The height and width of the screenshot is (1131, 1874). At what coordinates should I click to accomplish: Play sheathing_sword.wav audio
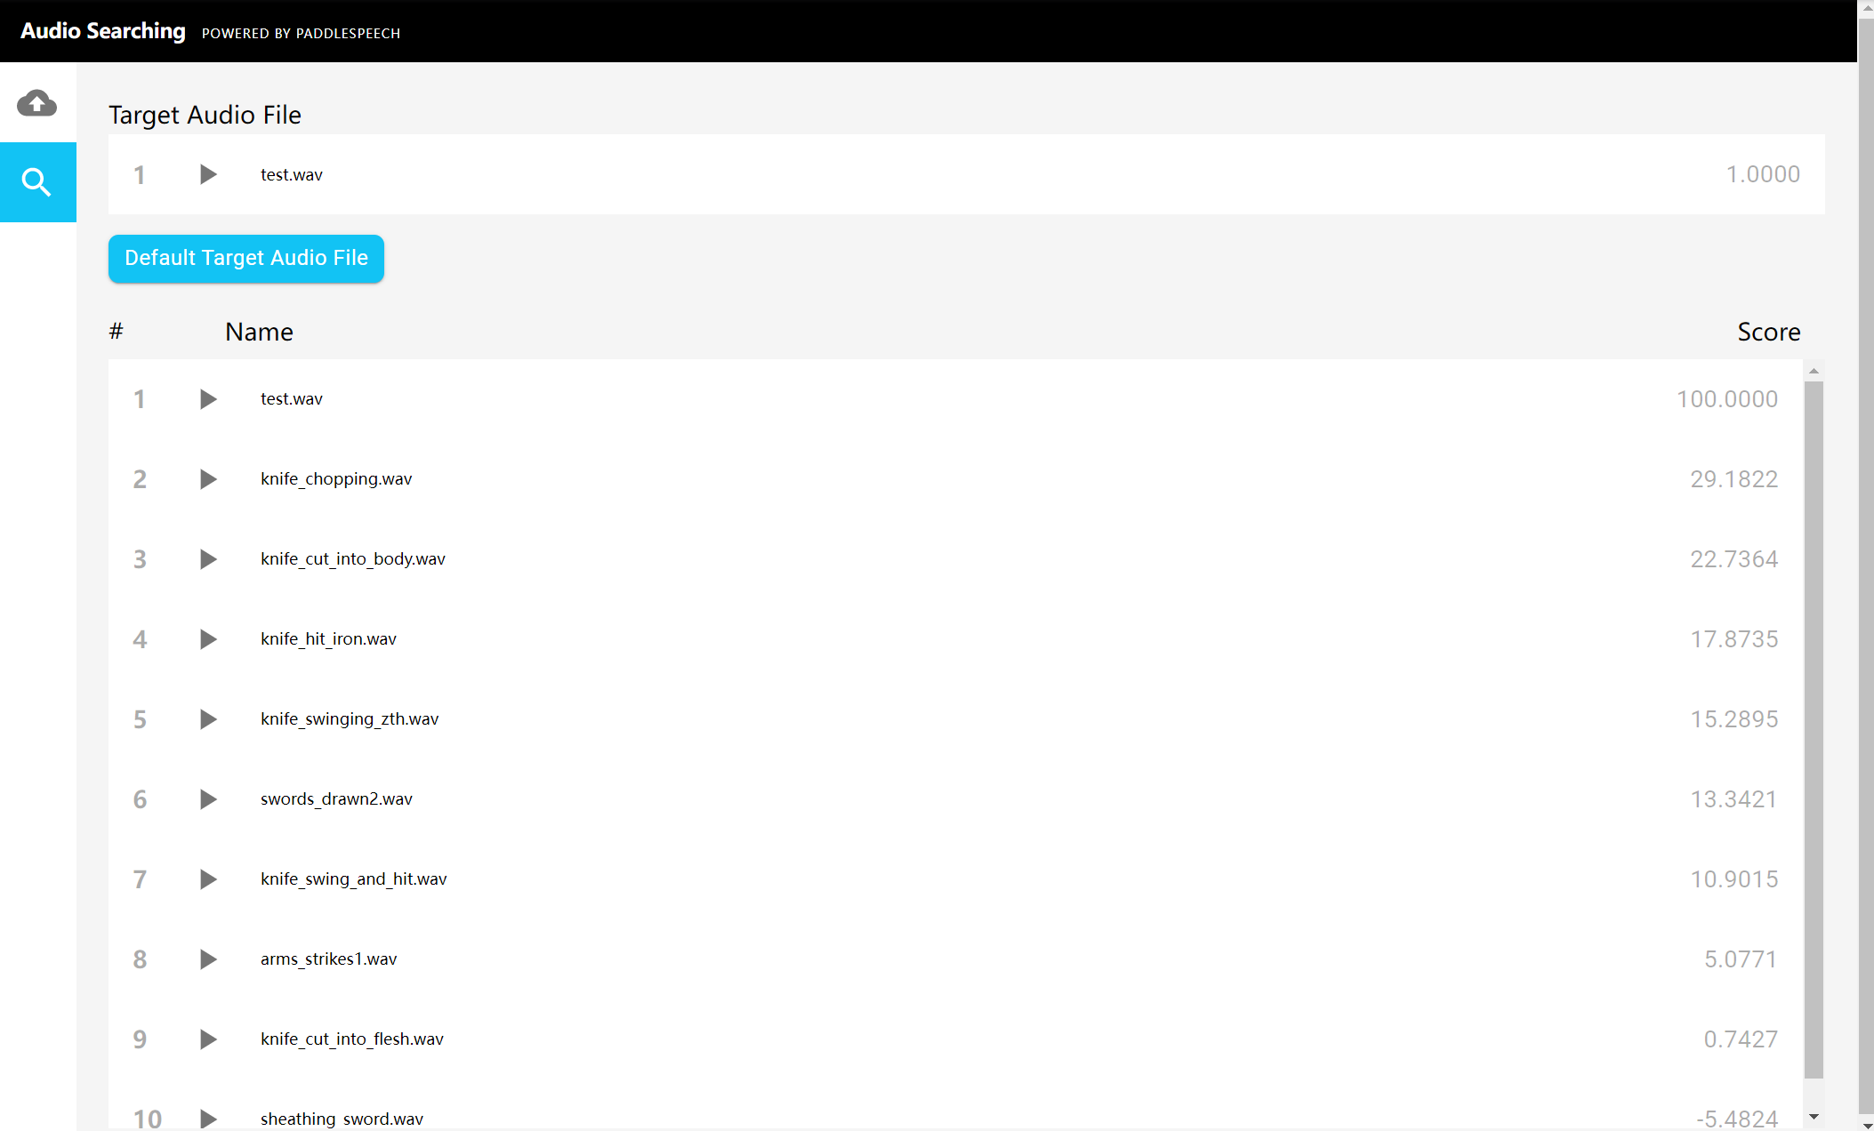pyautogui.click(x=208, y=1119)
